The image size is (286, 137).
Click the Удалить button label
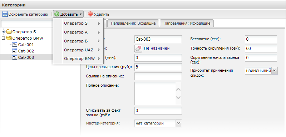(x=102, y=14)
